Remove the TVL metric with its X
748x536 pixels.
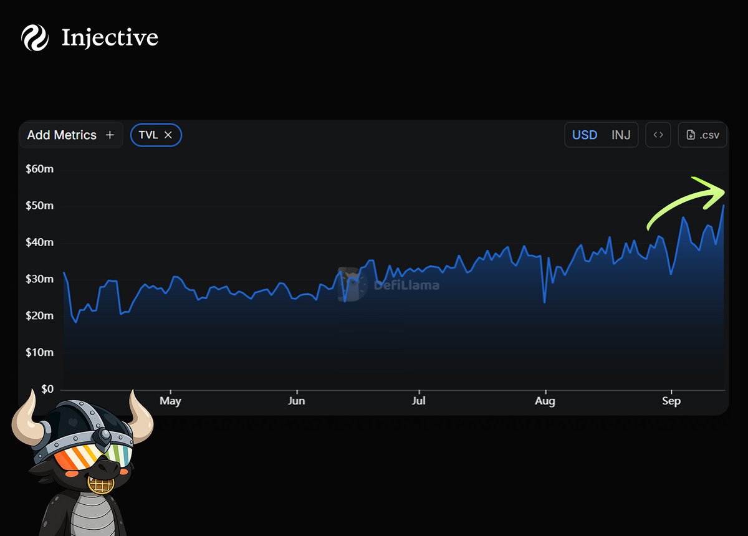168,135
